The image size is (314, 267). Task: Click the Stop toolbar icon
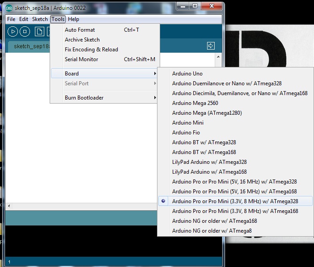[x=25, y=32]
